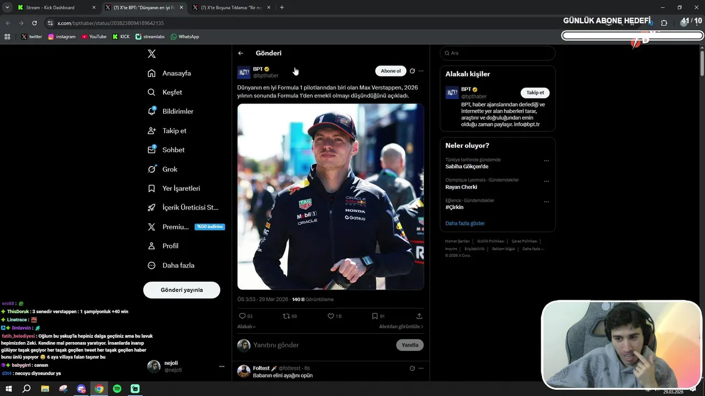Open options for #Çirkin trend
The height and width of the screenshot is (396, 705).
click(546, 202)
